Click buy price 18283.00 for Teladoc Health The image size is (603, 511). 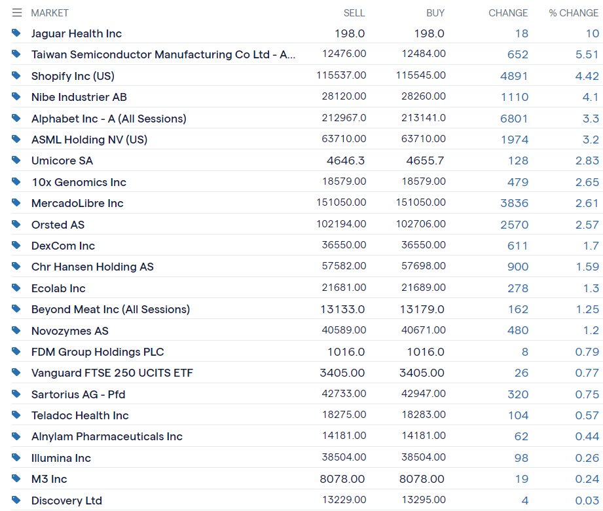point(424,415)
